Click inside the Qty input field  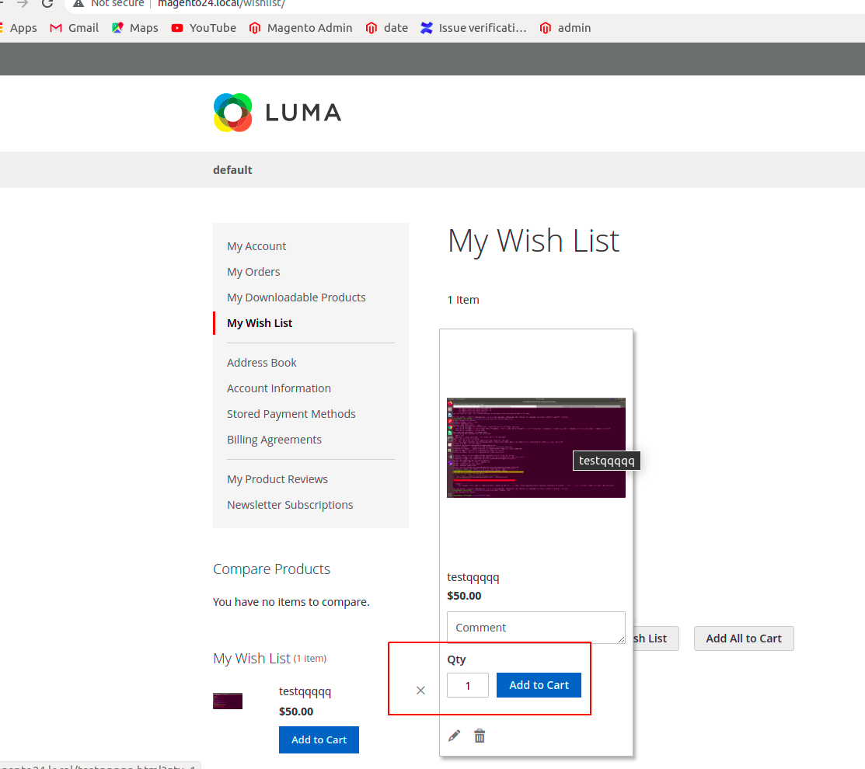(467, 685)
